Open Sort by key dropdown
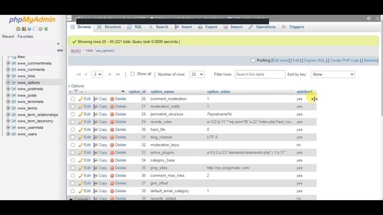Viewport: 383px width, 215px height. point(333,74)
